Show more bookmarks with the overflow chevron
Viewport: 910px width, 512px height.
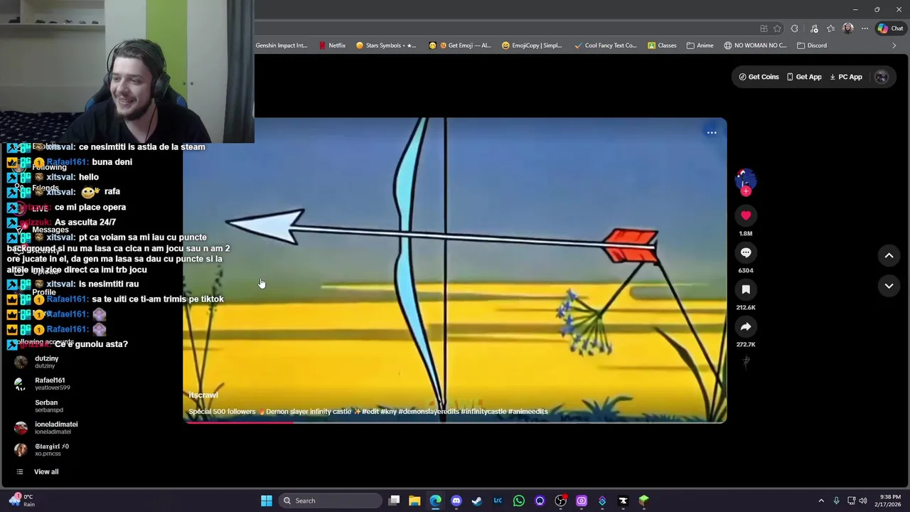894,46
